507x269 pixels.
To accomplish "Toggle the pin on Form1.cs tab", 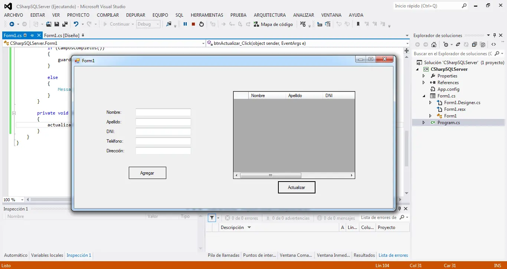I will tap(32, 35).
